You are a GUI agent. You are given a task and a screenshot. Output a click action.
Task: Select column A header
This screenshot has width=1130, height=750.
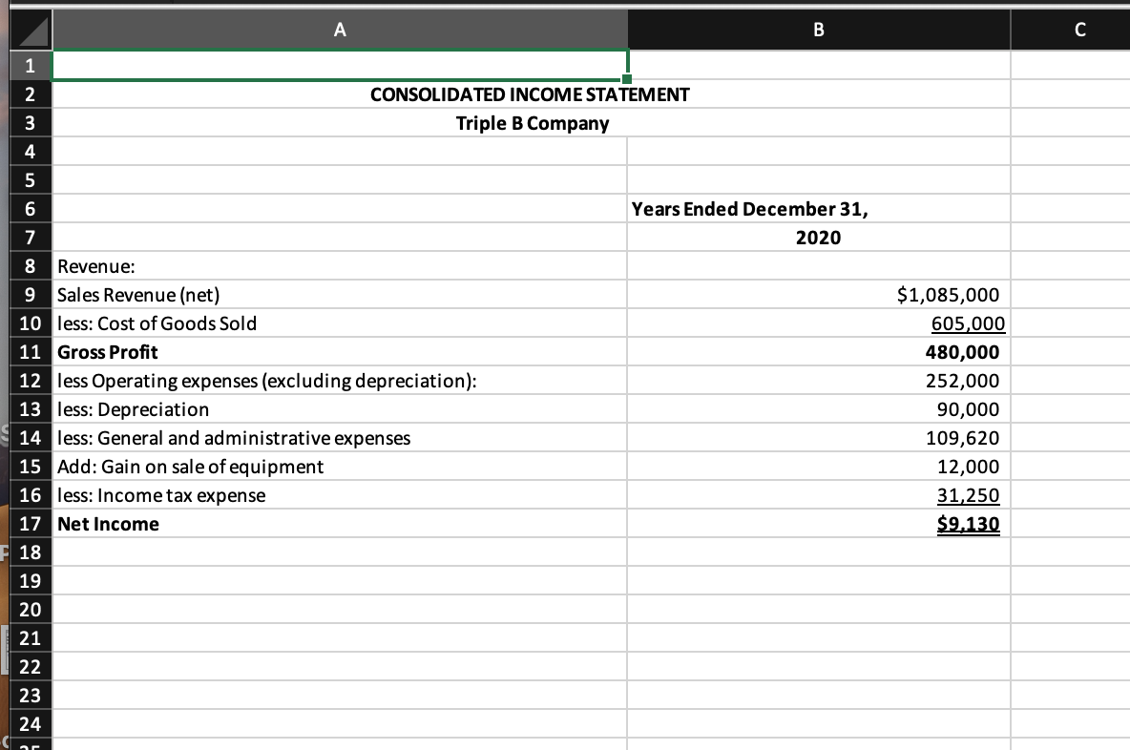(x=340, y=30)
